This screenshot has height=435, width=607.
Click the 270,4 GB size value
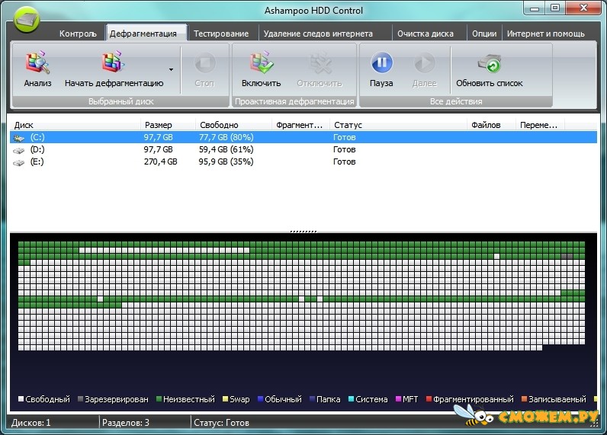[161, 162]
